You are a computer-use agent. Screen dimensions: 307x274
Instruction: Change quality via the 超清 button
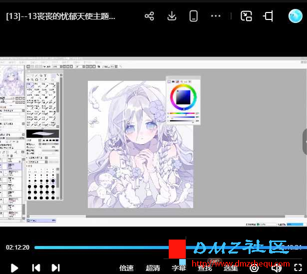point(153,268)
